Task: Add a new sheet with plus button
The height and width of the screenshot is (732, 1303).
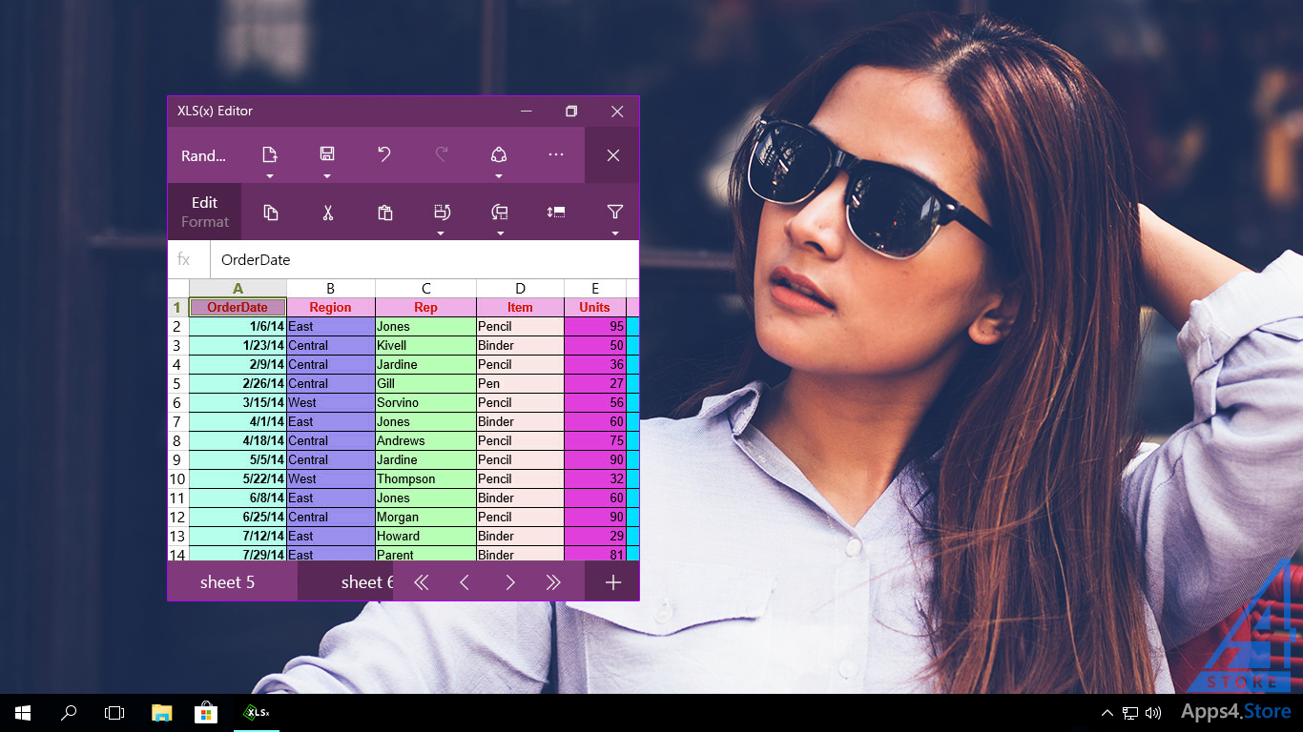Action: [613, 582]
